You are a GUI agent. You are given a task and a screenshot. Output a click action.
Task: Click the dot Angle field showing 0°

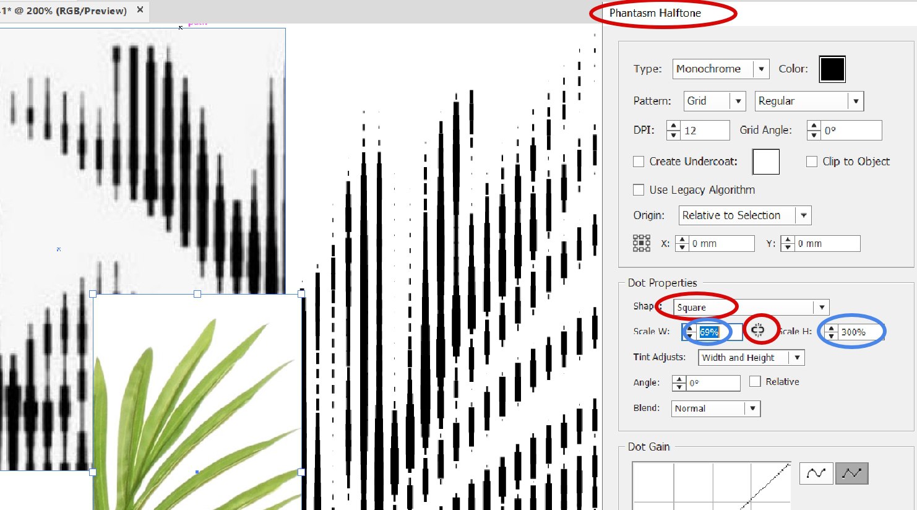[x=713, y=383]
